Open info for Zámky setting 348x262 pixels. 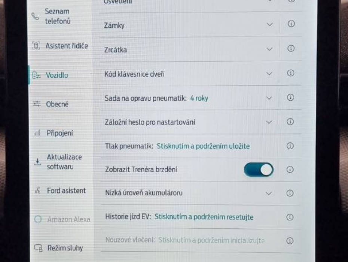click(x=291, y=24)
